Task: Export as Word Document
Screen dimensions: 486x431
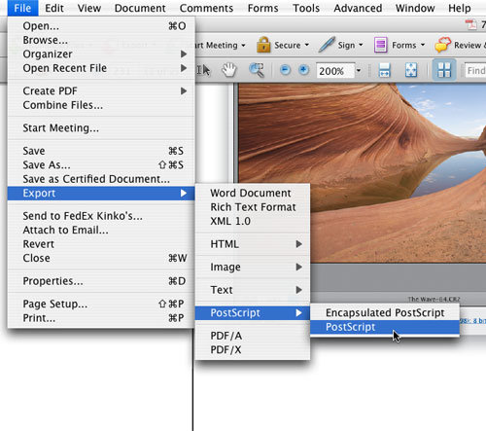Action: tap(253, 193)
